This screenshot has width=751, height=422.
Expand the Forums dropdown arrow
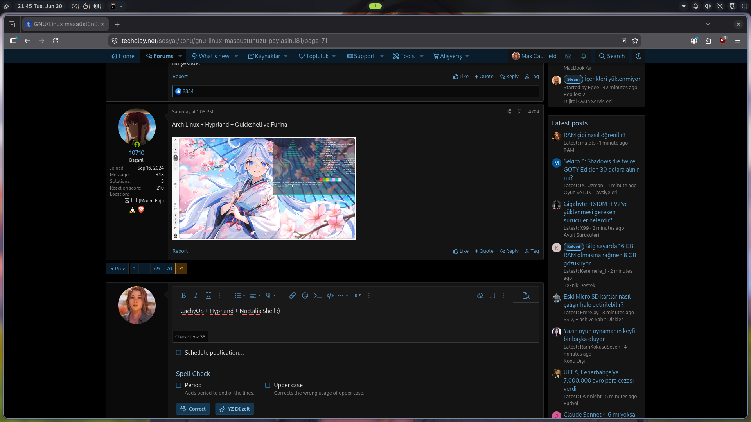[x=180, y=56]
